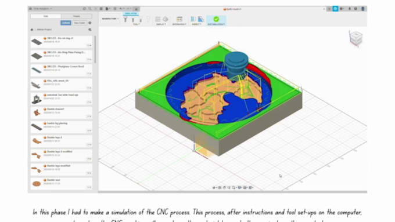Select the seat file at list bottom
Image resolution: width=395 pixels, height=222 pixels.
pos(61,184)
